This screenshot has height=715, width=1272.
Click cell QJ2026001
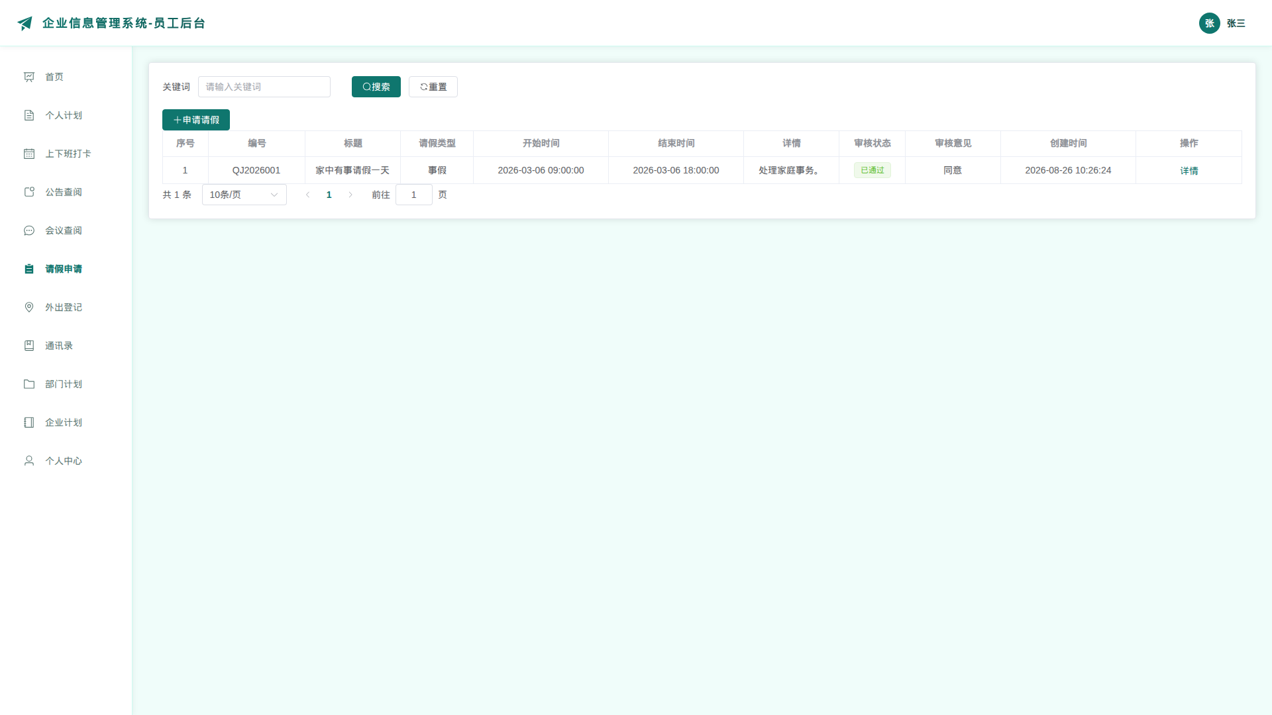(x=256, y=170)
